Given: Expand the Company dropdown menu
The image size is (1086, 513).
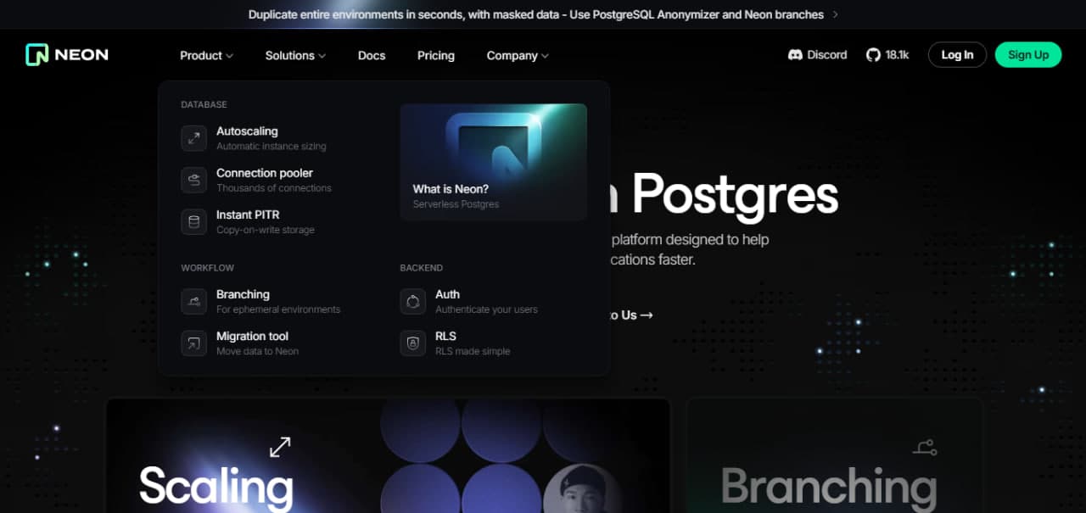Looking at the screenshot, I should click(518, 55).
